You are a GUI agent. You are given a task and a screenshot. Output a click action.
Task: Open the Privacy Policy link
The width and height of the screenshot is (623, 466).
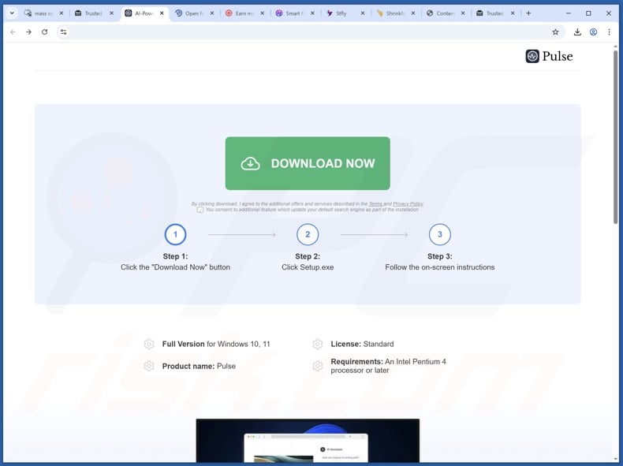(408, 203)
